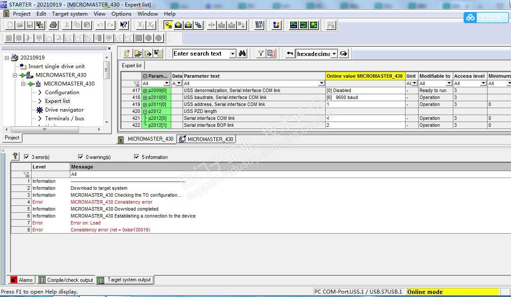Click the Save project floppy disk icon

click(x=29, y=25)
